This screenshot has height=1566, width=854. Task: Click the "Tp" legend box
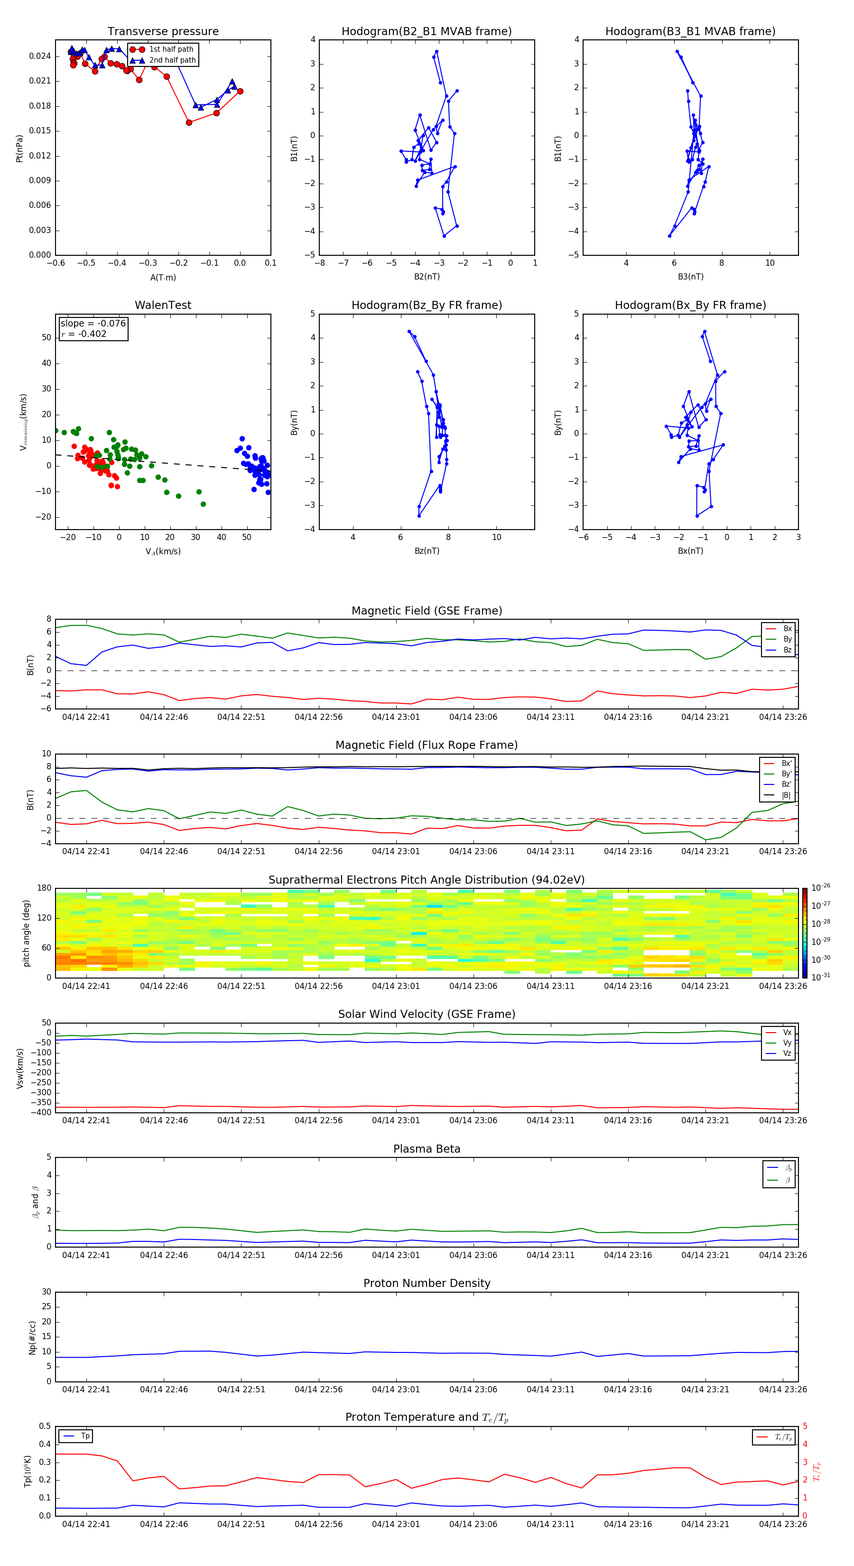click(x=75, y=1436)
